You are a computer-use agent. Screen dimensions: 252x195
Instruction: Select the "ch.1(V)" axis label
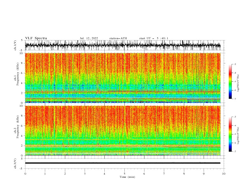(x=15, y=45)
